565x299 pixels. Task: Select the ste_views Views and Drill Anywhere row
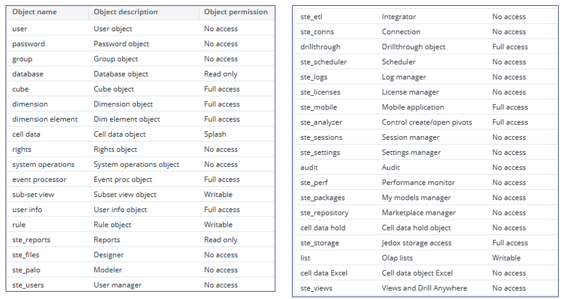coord(427,288)
